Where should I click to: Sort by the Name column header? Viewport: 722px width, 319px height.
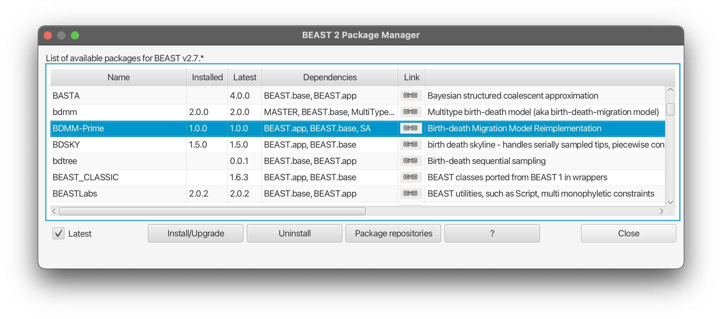[118, 77]
